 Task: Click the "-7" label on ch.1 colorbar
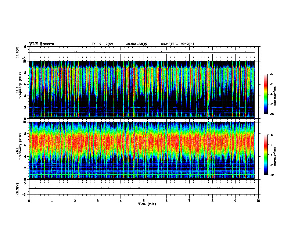coord(271,84)
